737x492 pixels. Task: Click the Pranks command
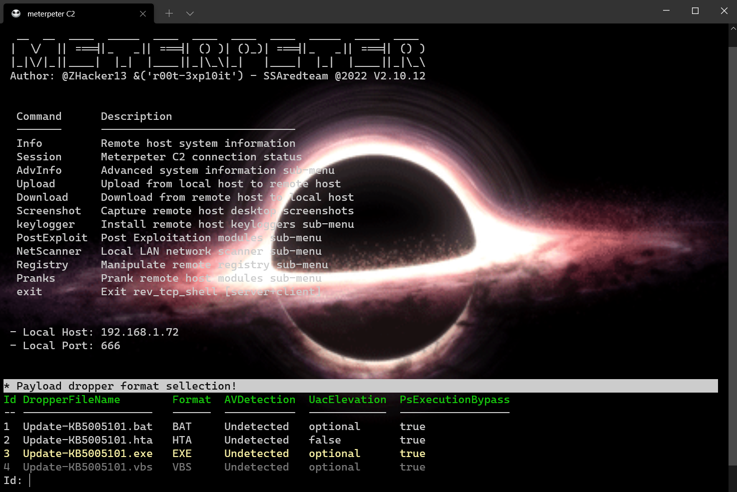[36, 278]
